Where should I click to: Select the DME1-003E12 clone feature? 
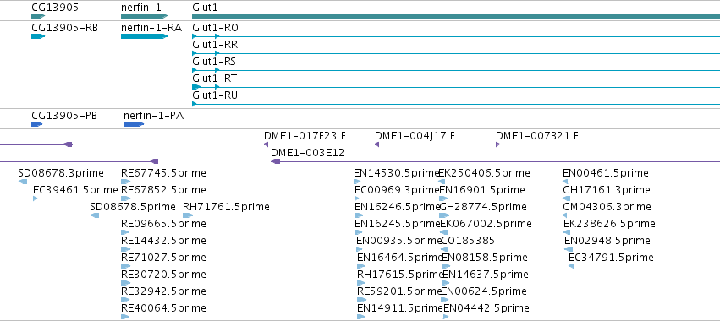(495, 161)
